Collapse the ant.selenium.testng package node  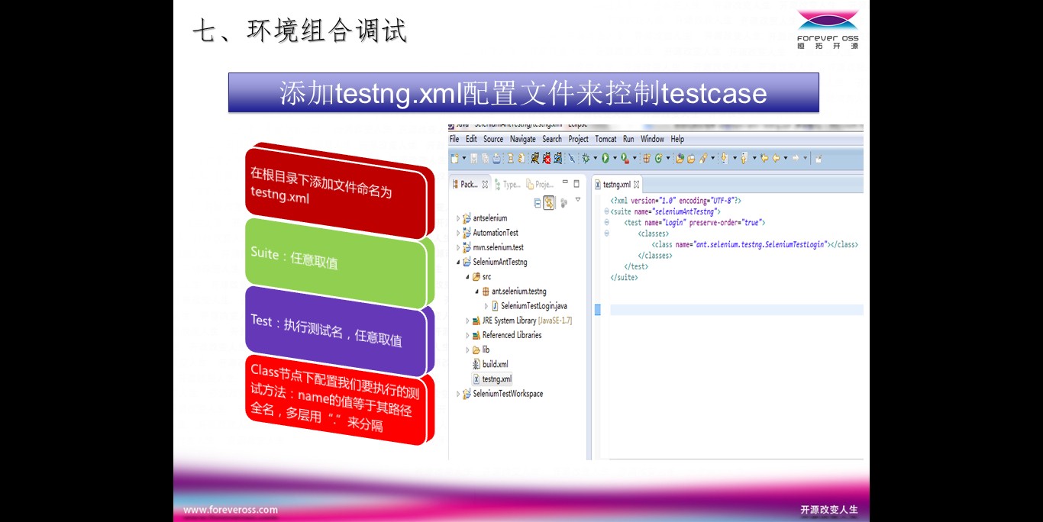tap(477, 292)
